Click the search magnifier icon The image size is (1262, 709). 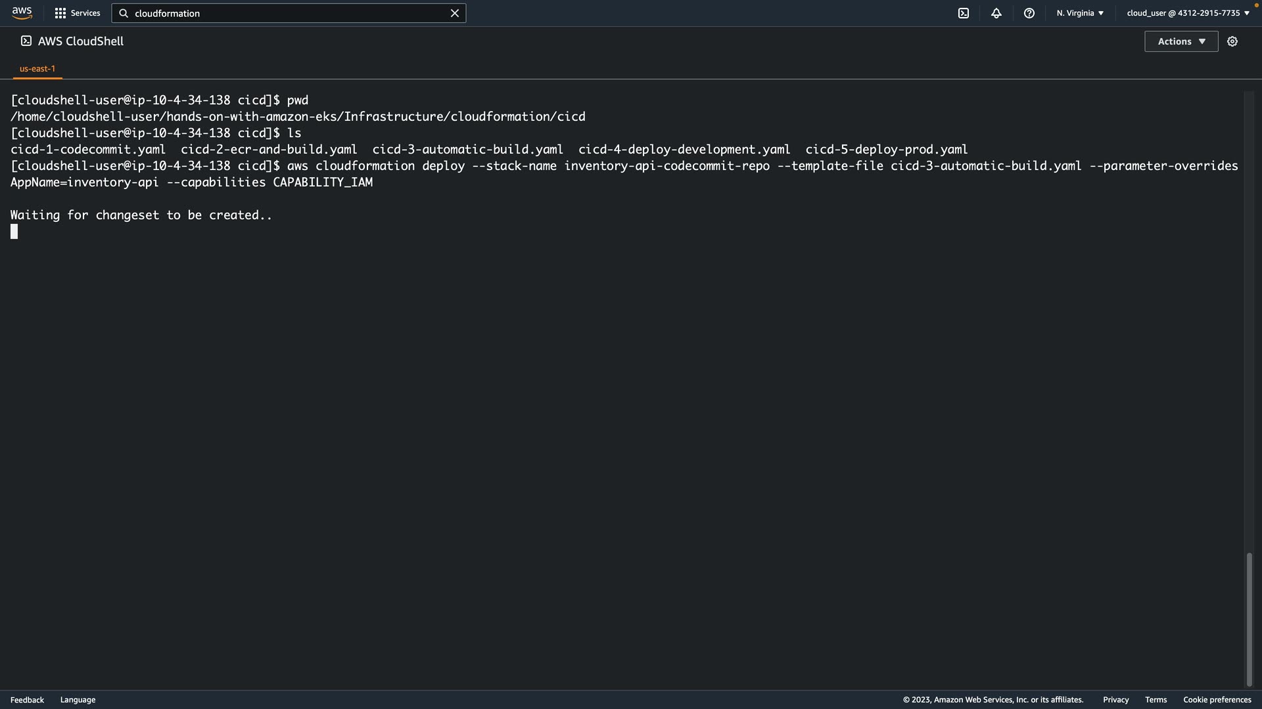click(x=124, y=13)
